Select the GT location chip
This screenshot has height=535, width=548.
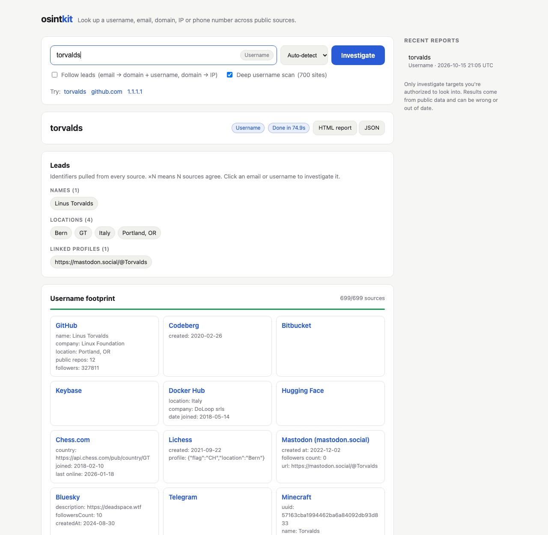tap(83, 233)
